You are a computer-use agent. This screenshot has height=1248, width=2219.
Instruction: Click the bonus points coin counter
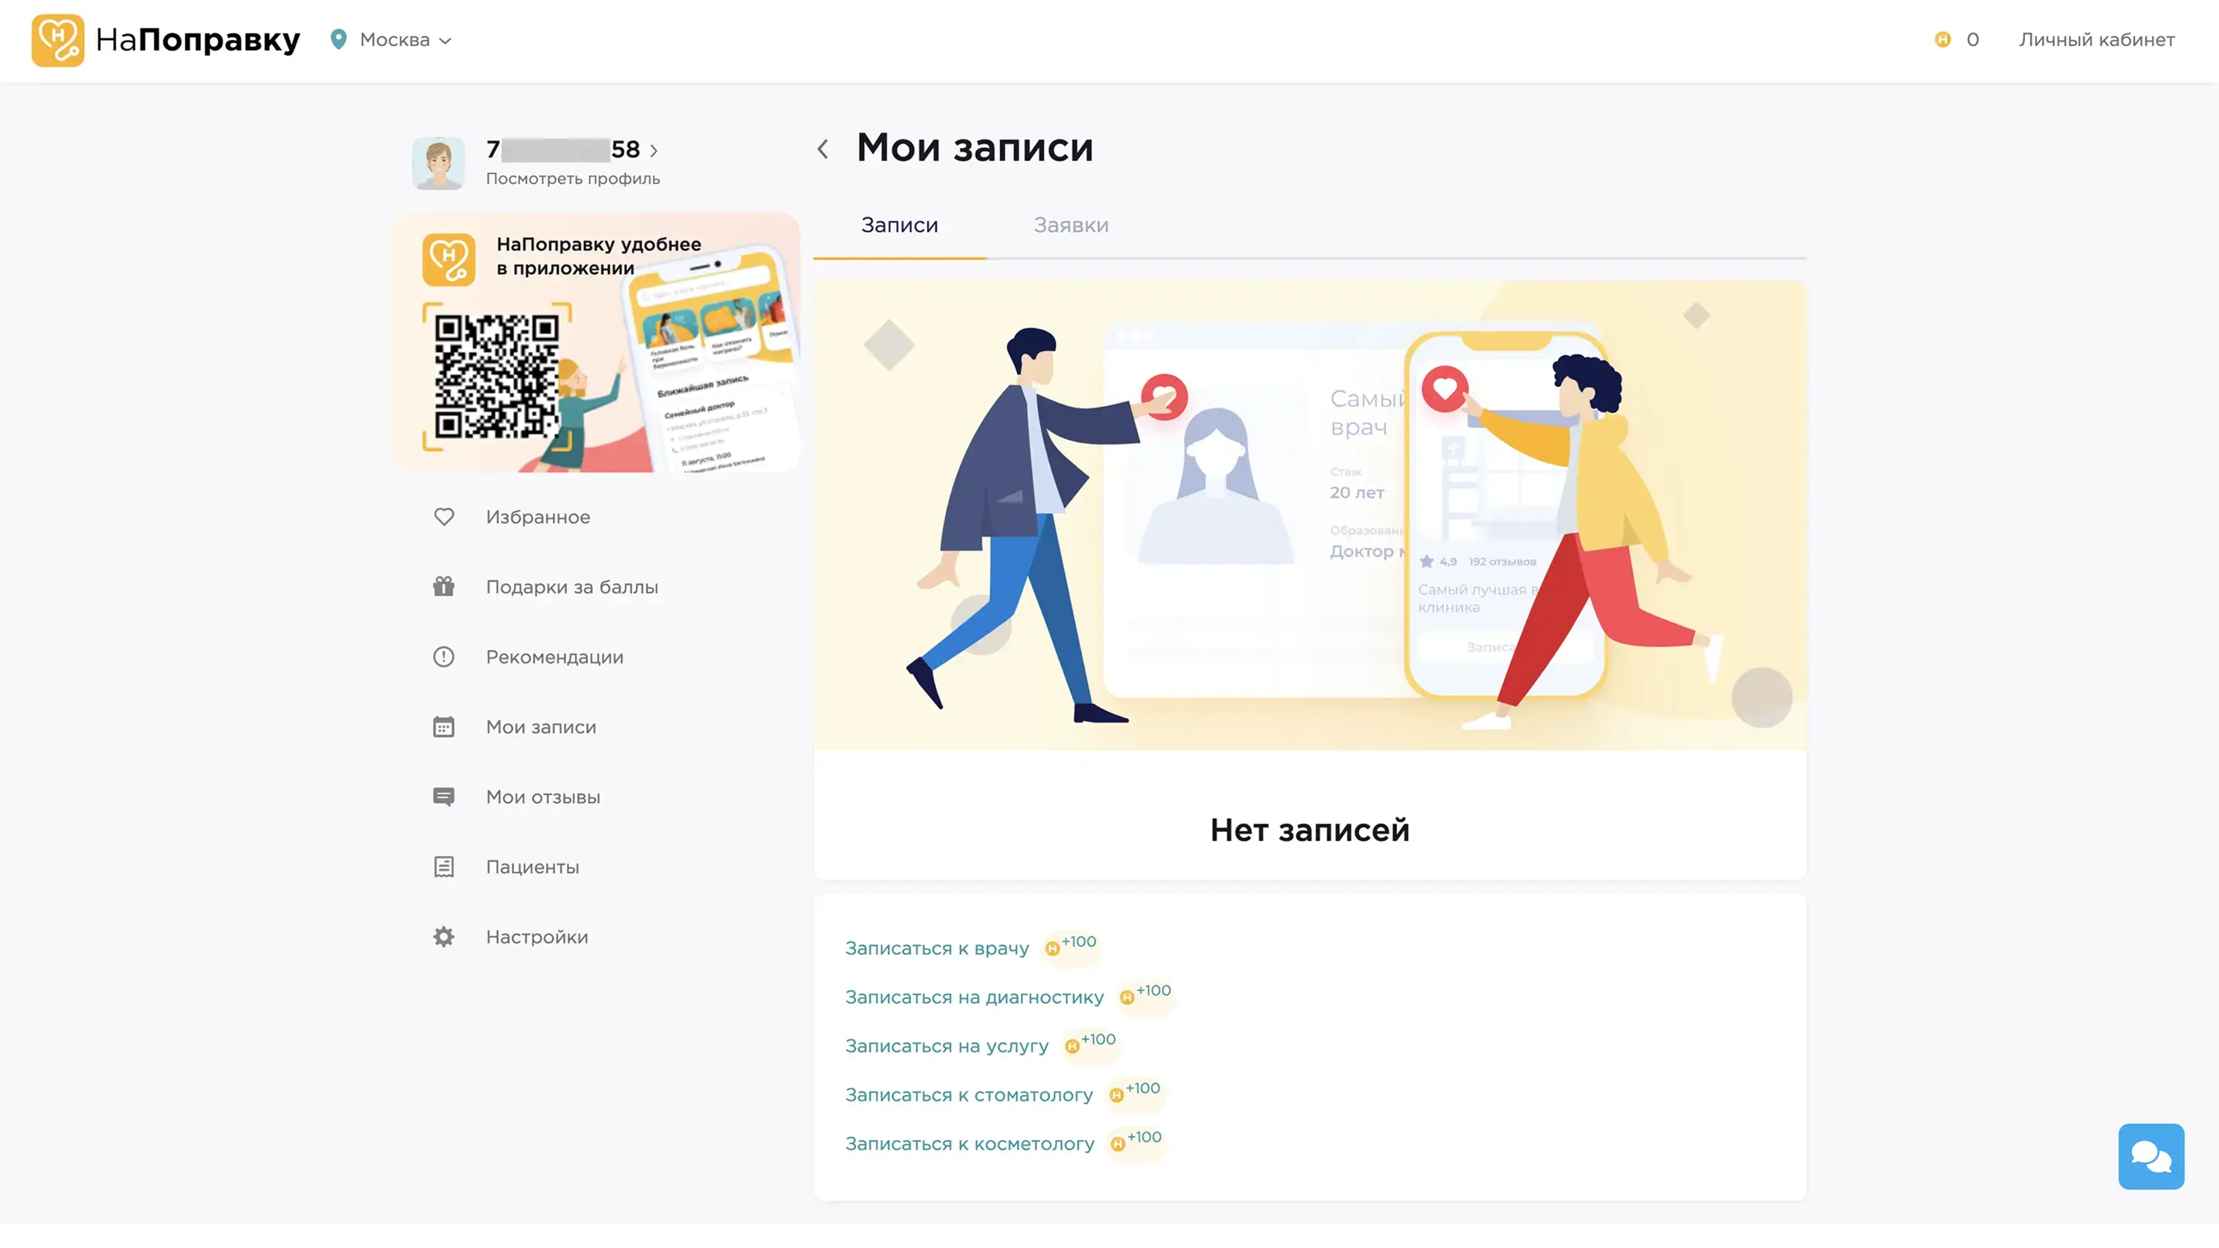click(1956, 39)
